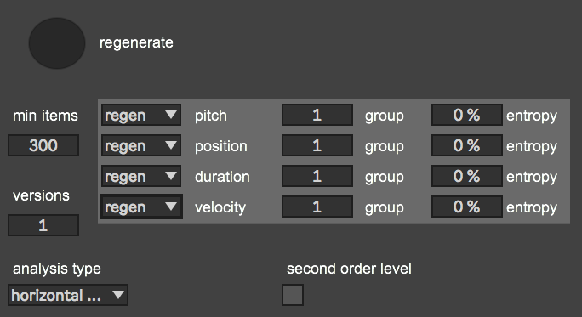Click the pitch dropdown arrow triangle

(x=171, y=115)
